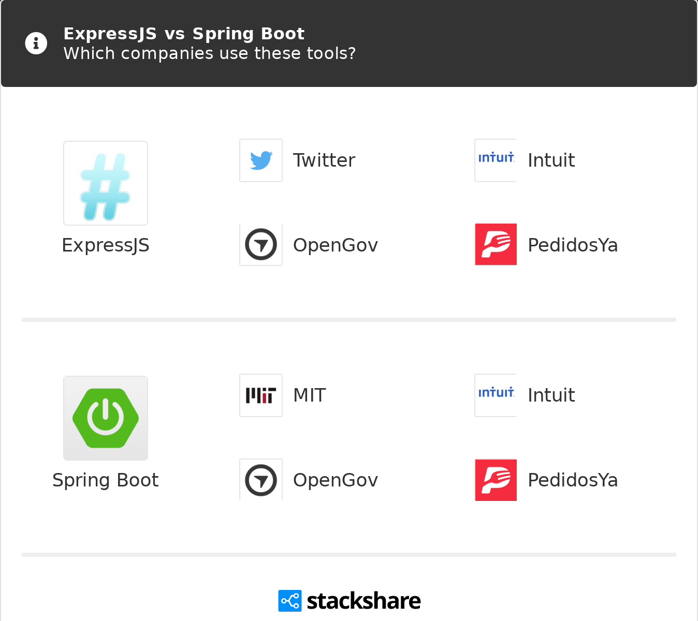Select the Spring Boot text label

click(x=106, y=480)
